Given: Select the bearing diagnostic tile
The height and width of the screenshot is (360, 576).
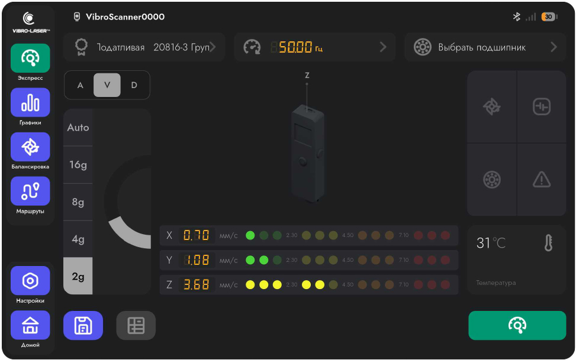Looking at the screenshot, I should 492,180.
